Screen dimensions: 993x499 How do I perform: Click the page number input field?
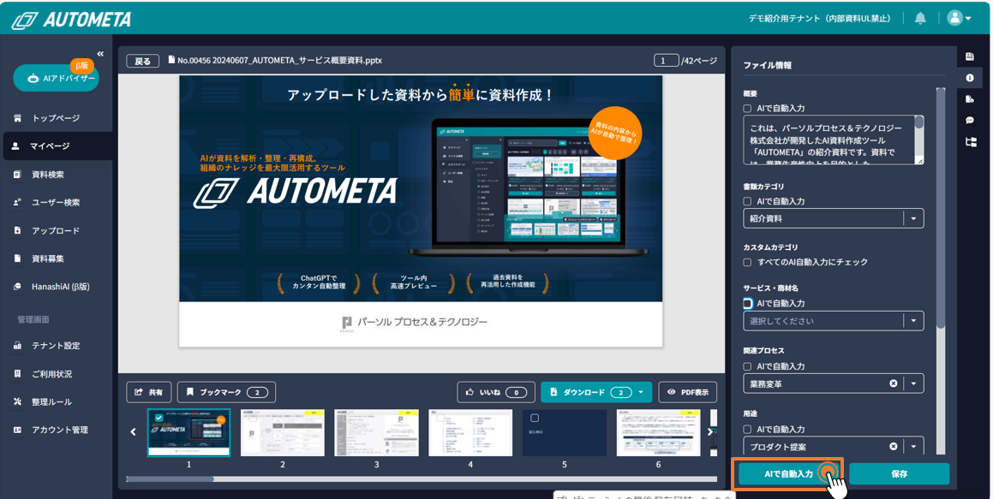click(667, 61)
